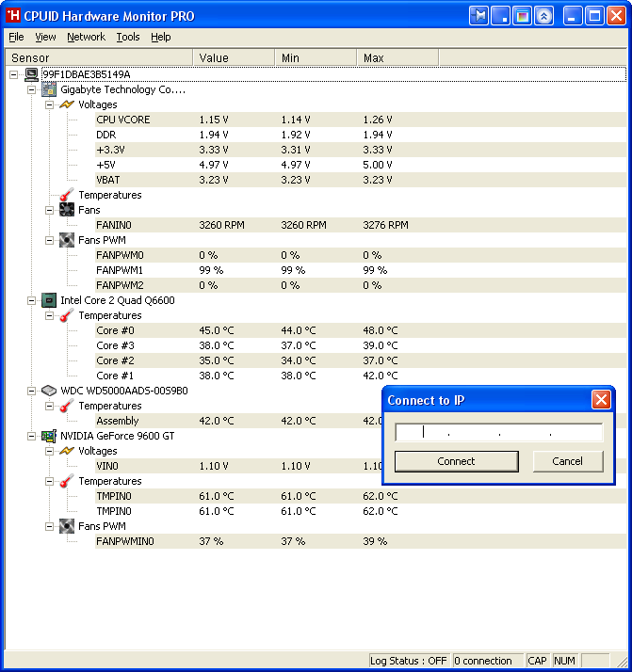Select the +3.3V voltage row

(361, 150)
